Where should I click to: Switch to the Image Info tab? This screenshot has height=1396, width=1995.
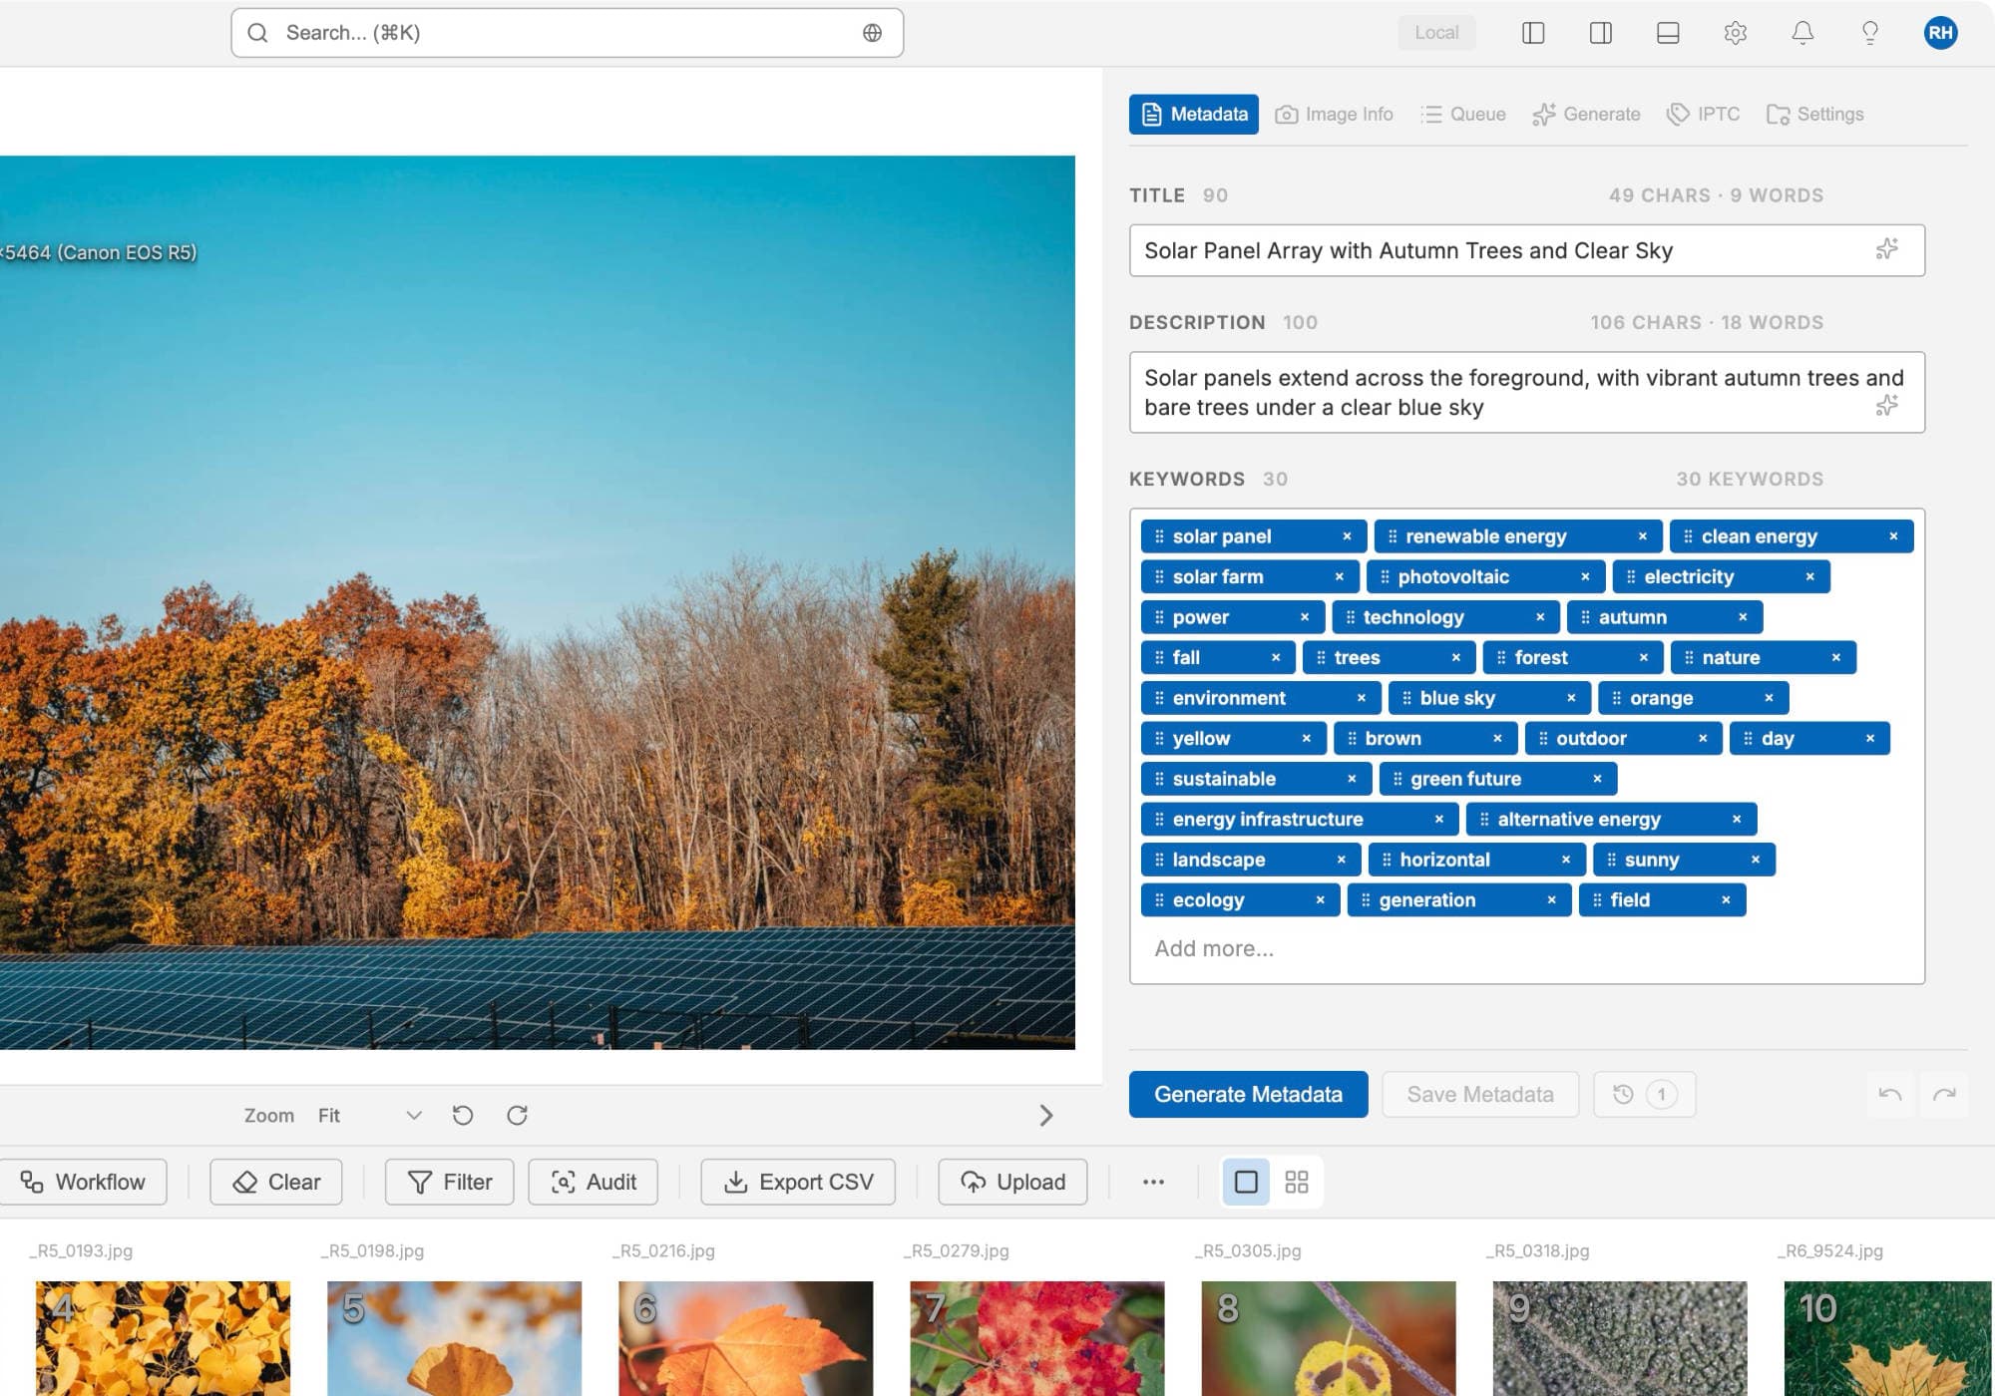tap(1335, 115)
